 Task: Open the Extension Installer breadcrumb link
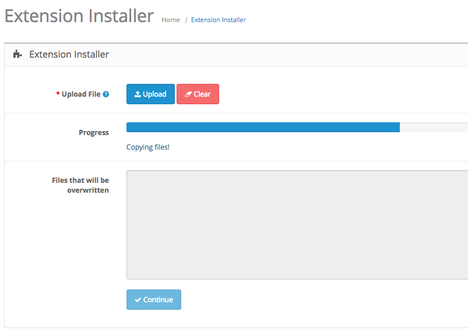tap(219, 20)
